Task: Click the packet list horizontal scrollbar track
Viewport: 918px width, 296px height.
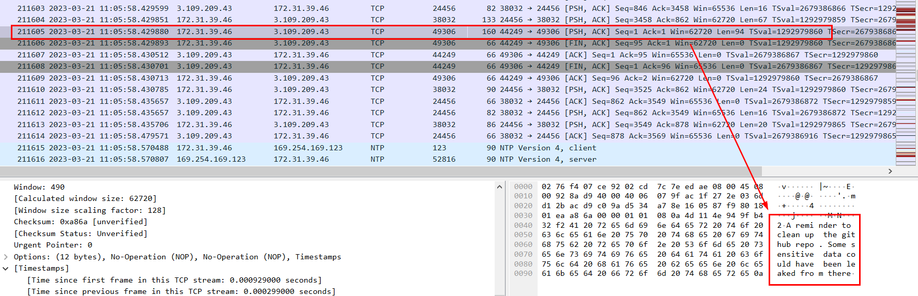Action: point(445,171)
